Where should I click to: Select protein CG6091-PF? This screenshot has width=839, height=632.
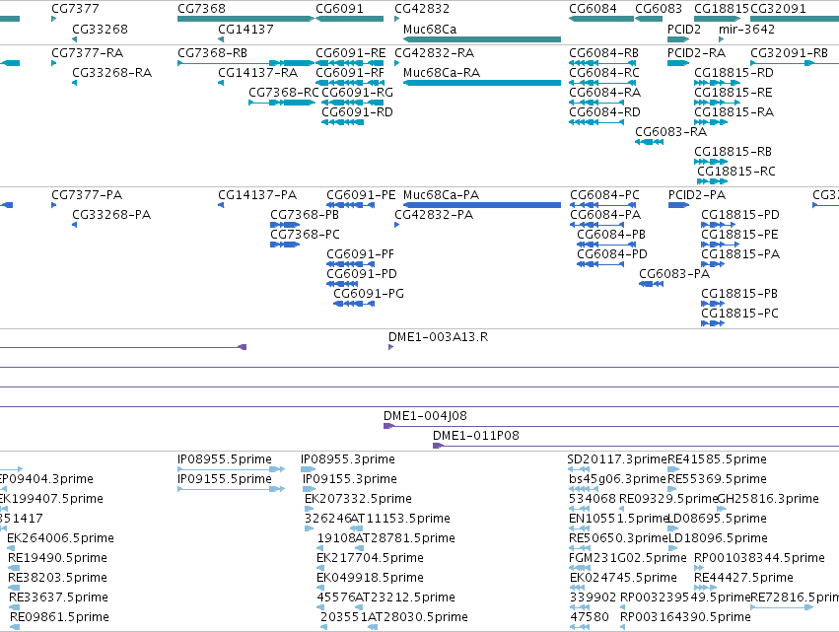(x=350, y=264)
